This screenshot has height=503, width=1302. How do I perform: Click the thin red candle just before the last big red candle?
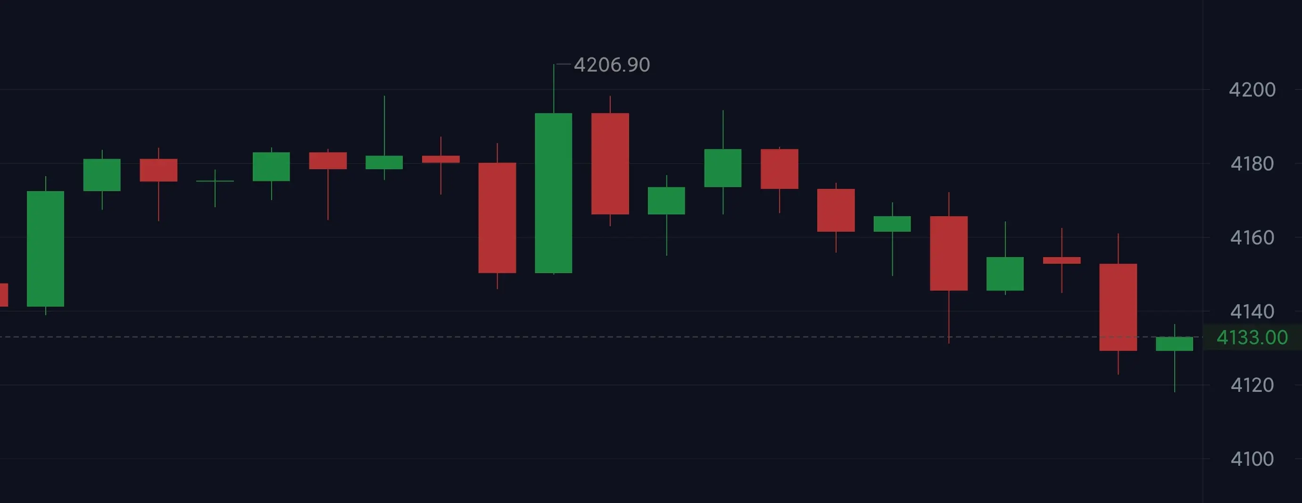(x=1062, y=260)
